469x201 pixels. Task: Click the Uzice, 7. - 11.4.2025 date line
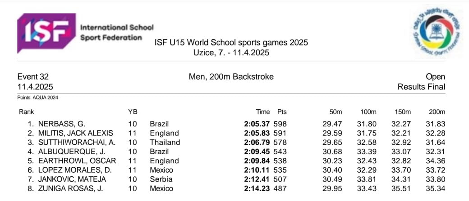(231, 53)
